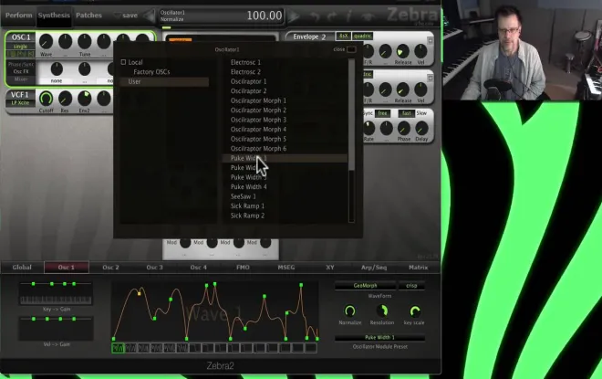602x379 pixels.
Task: Click the Envelope 2 Vel knob
Action: pos(420,51)
